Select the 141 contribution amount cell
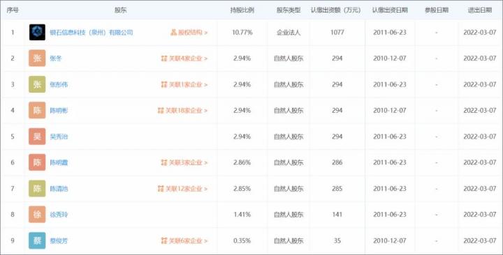 [x=337, y=215]
